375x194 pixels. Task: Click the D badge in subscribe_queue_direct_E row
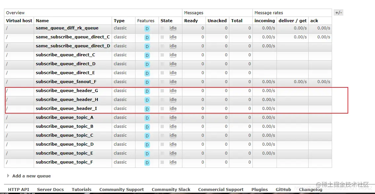(x=147, y=73)
